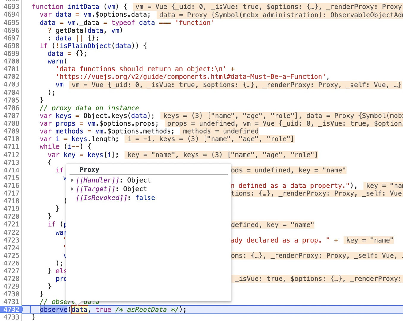Set a breakpoint on line number 4710
403x321 pixels.
point(11,139)
